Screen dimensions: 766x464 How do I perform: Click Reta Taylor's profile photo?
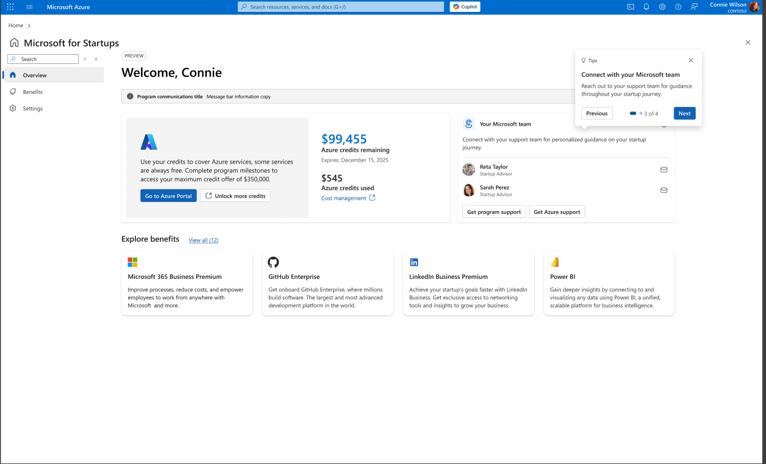(469, 170)
